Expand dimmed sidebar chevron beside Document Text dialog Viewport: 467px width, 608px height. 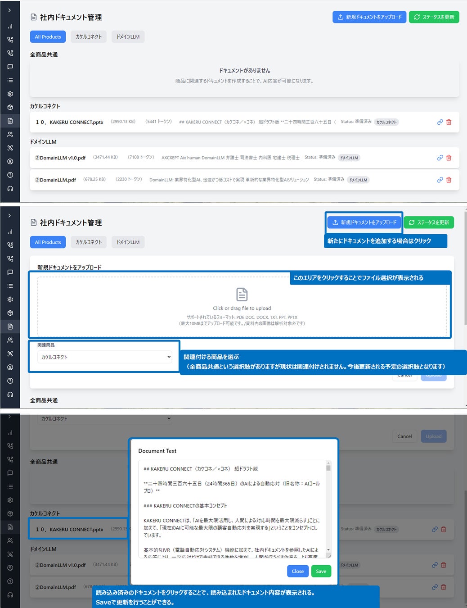coord(10,417)
